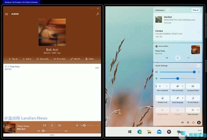Toggle Rotation lock
This screenshot has height=140, width=207.
coord(162,98)
